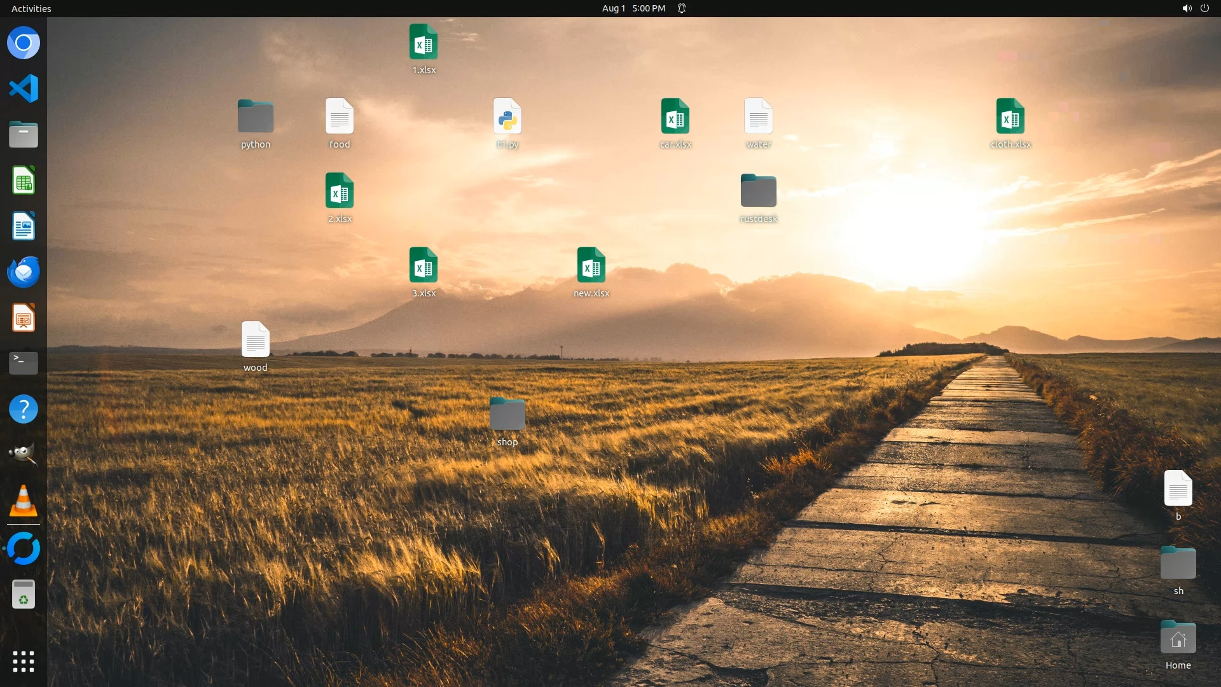Open the Show Applications grid button
The height and width of the screenshot is (687, 1221).
[x=24, y=662]
